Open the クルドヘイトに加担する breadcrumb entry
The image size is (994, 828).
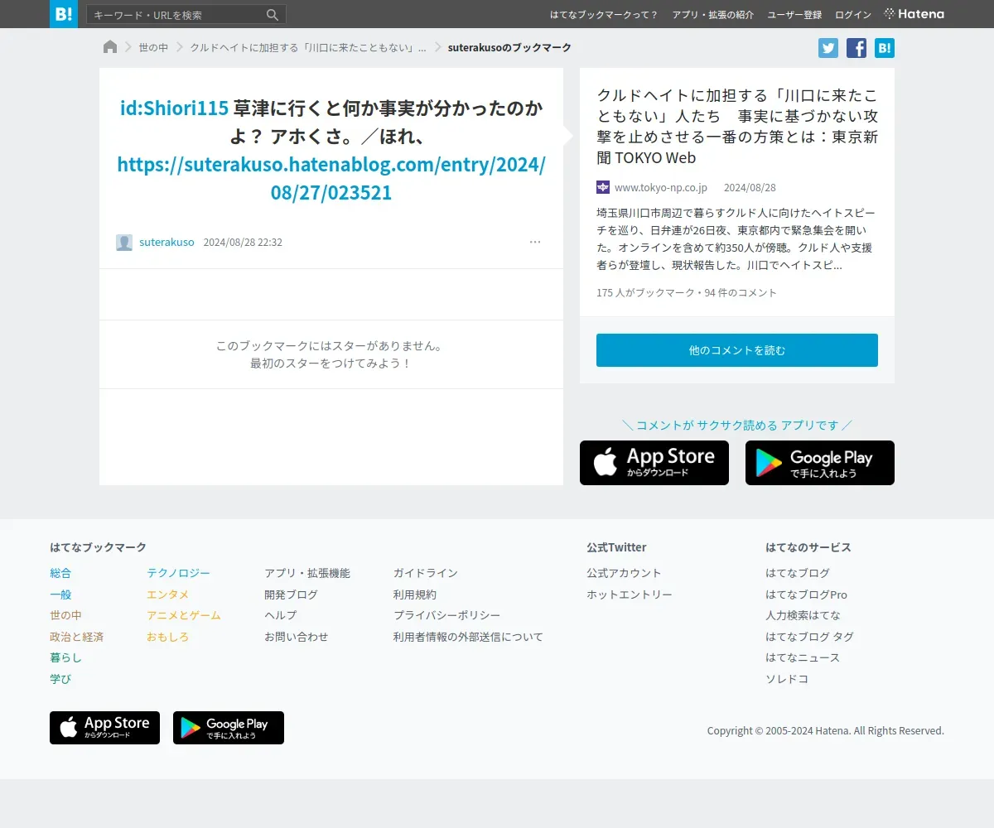coord(308,48)
